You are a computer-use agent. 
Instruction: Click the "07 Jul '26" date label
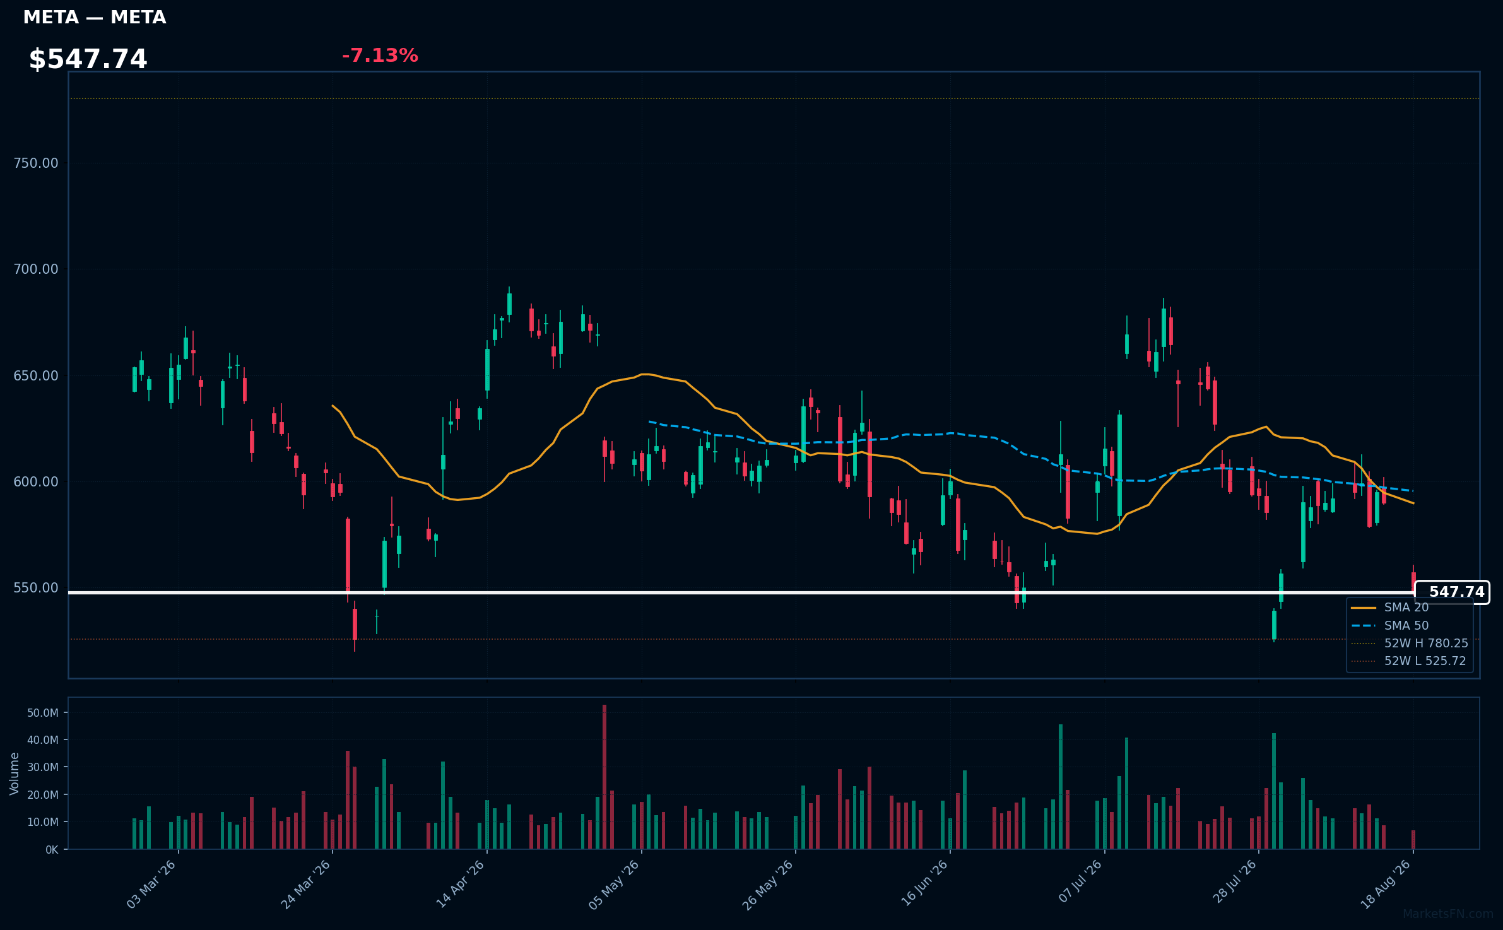[1080, 881]
